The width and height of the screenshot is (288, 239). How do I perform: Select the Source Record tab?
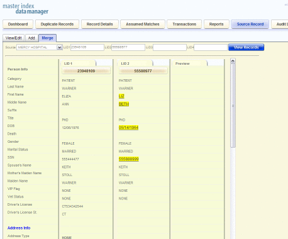(250, 25)
